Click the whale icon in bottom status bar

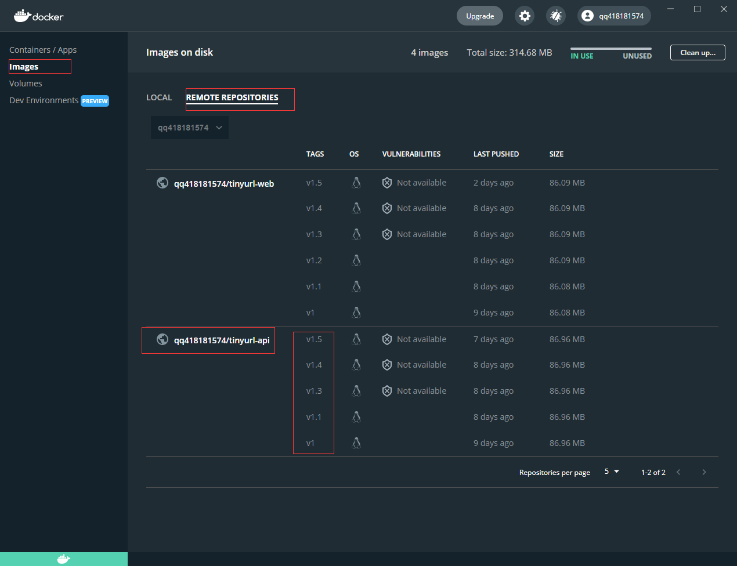[64, 559]
